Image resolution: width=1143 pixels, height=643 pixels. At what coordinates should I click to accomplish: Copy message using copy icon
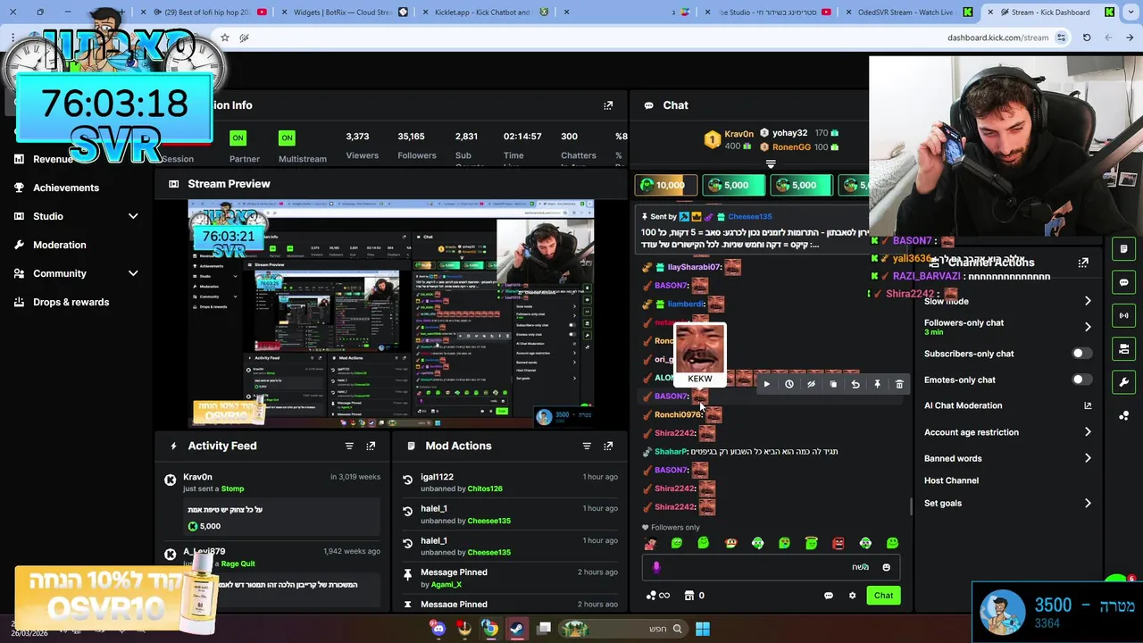tap(833, 384)
